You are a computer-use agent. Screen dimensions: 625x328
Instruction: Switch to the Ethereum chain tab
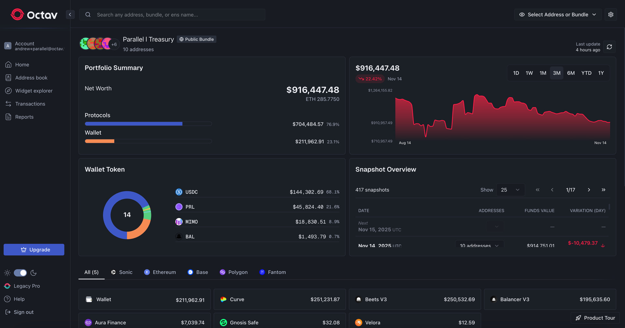point(160,272)
